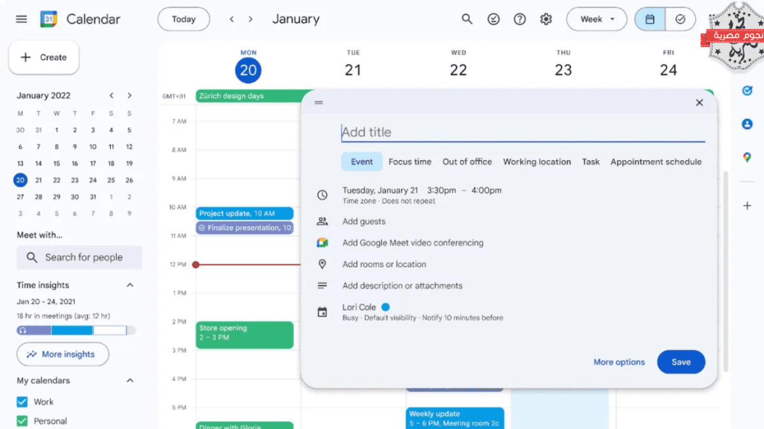Go to previous week arrow in header
The image size is (764, 429).
point(232,19)
